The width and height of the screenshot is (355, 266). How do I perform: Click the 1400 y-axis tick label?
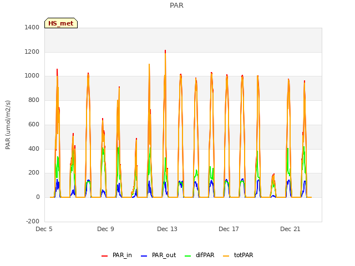(32, 27)
